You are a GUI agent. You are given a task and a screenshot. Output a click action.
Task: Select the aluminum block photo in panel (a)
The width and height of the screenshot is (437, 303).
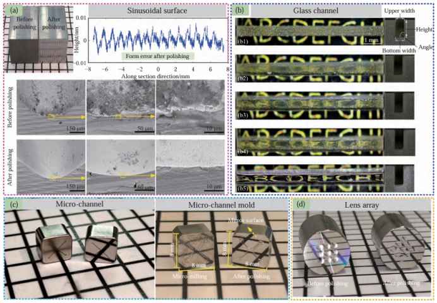point(35,36)
